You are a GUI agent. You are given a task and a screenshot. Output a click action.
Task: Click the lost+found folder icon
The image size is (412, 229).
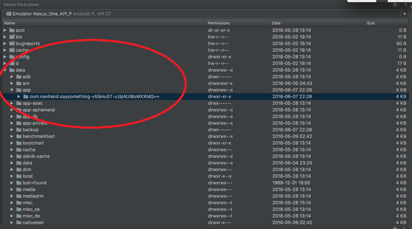click(19, 183)
